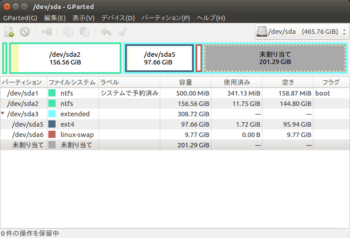Click the システムで予約済み label cell
This screenshot has height=238, width=350.
[130, 93]
